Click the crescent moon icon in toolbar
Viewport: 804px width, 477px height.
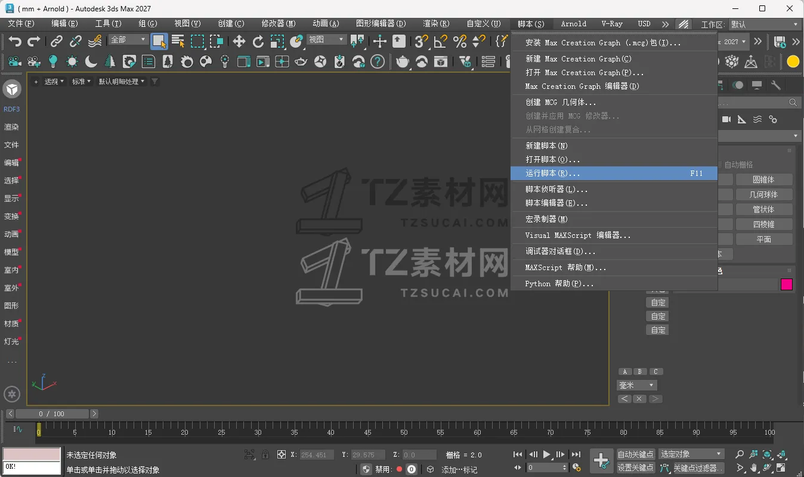[x=91, y=61]
